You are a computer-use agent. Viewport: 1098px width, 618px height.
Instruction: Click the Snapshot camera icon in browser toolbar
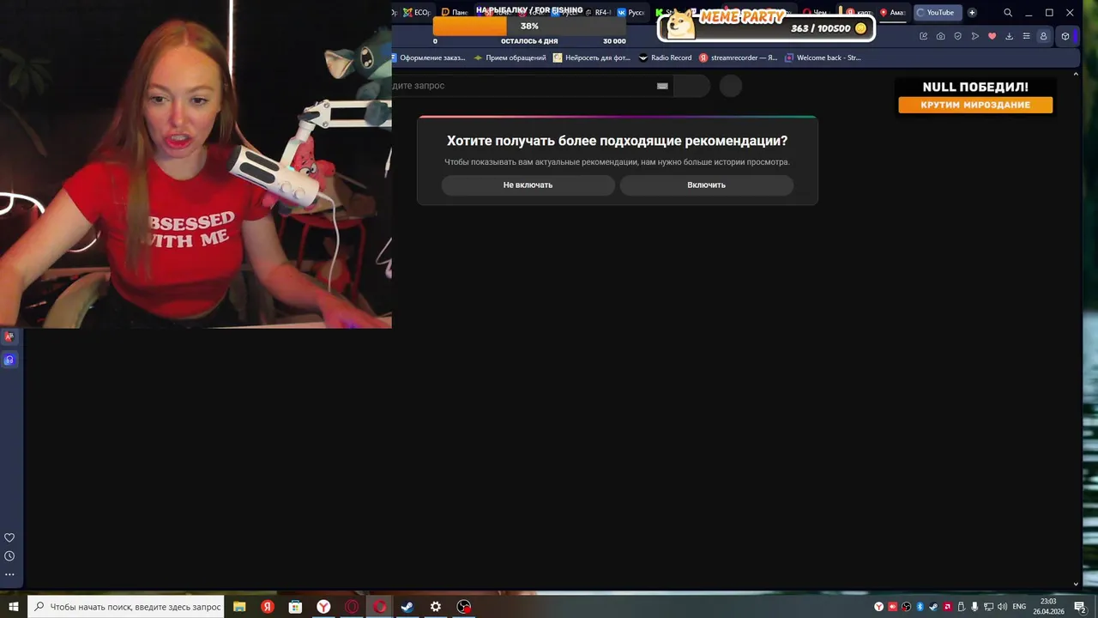[941, 36]
